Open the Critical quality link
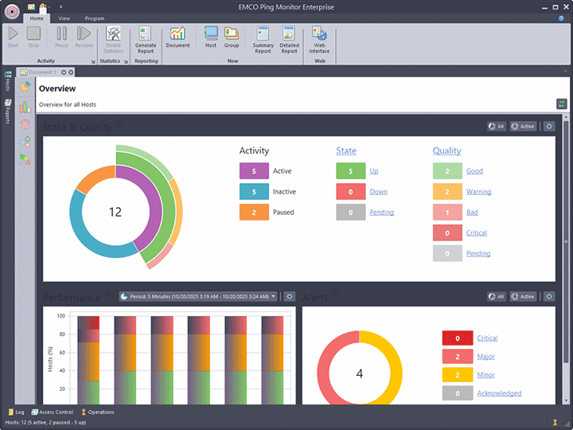Viewport: 573px width, 430px height. [476, 233]
